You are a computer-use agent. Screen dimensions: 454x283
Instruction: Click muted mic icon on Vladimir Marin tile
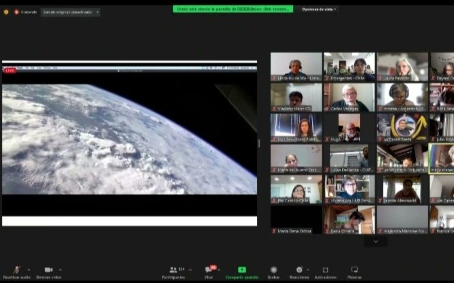[x=274, y=109]
